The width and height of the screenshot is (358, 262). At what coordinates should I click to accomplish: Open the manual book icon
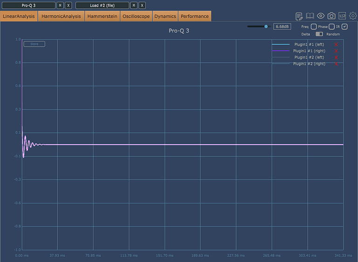(x=310, y=16)
